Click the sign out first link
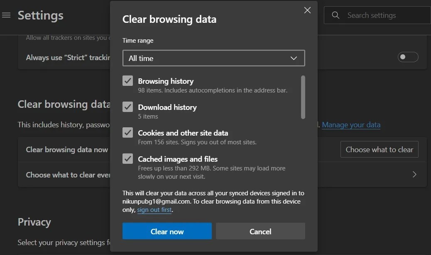 pyautogui.click(x=154, y=209)
